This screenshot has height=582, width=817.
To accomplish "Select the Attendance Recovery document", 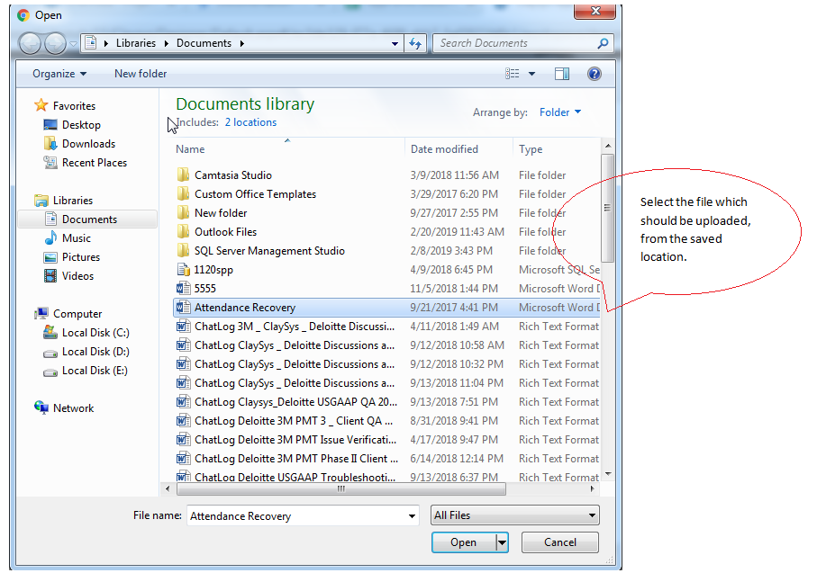I will point(386,308).
